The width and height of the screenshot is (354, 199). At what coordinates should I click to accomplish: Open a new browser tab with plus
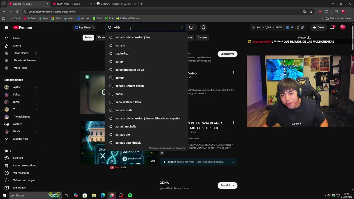pyautogui.click(x=141, y=4)
